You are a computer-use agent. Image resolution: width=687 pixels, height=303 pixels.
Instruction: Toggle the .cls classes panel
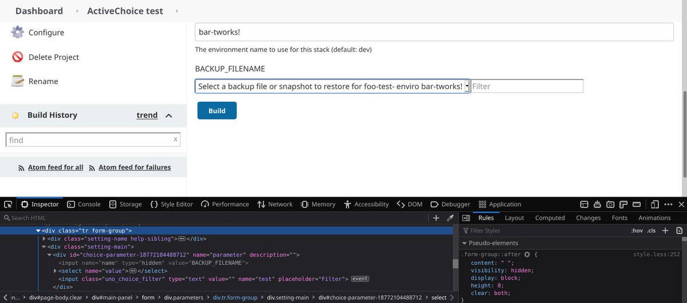click(651, 230)
